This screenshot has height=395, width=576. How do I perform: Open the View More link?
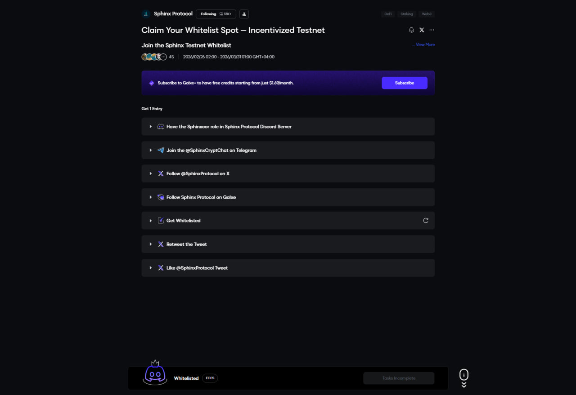(425, 44)
